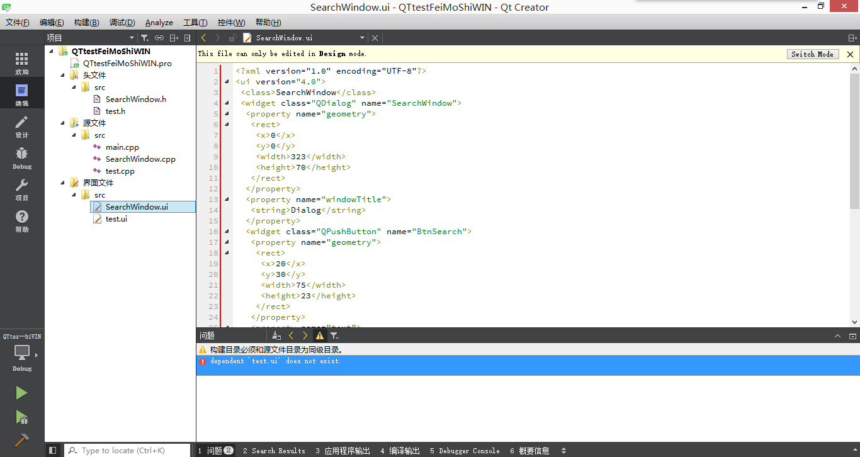This screenshot has width=860, height=457.
Task: Fold the BtnSearch widget at line 16
Action: [x=227, y=232]
